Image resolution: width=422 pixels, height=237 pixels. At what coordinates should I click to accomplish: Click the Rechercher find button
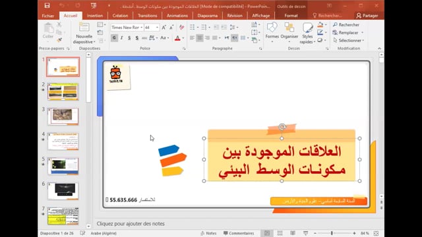point(346,25)
